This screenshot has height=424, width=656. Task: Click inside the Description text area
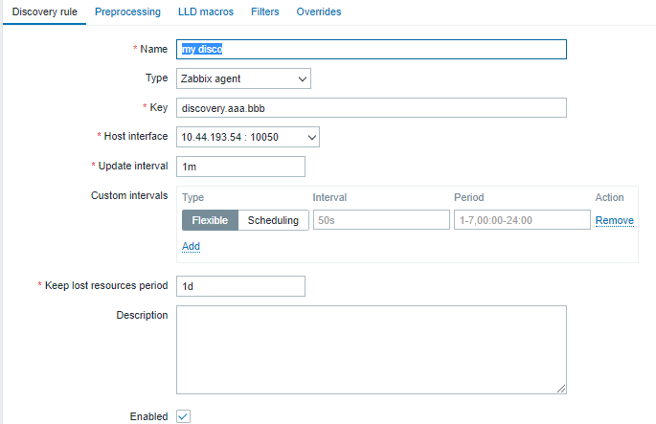(x=372, y=349)
